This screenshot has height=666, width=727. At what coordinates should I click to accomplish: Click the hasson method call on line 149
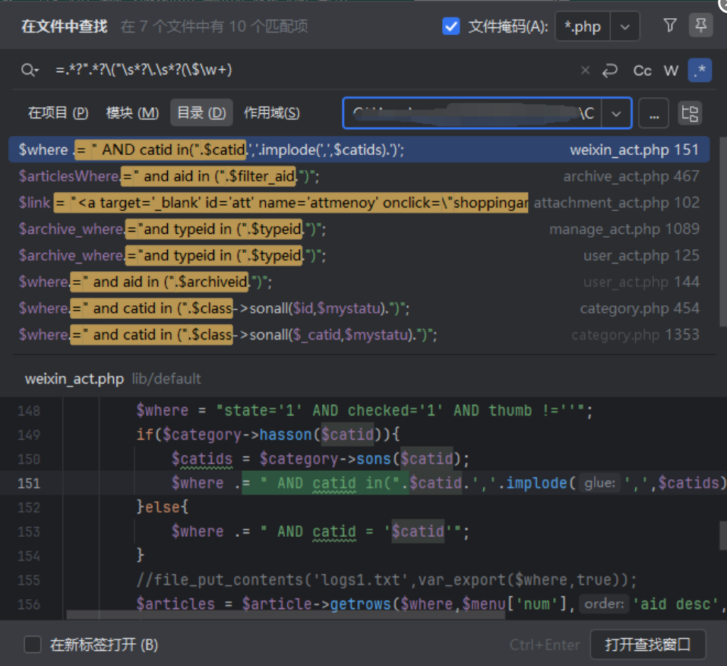click(x=285, y=434)
